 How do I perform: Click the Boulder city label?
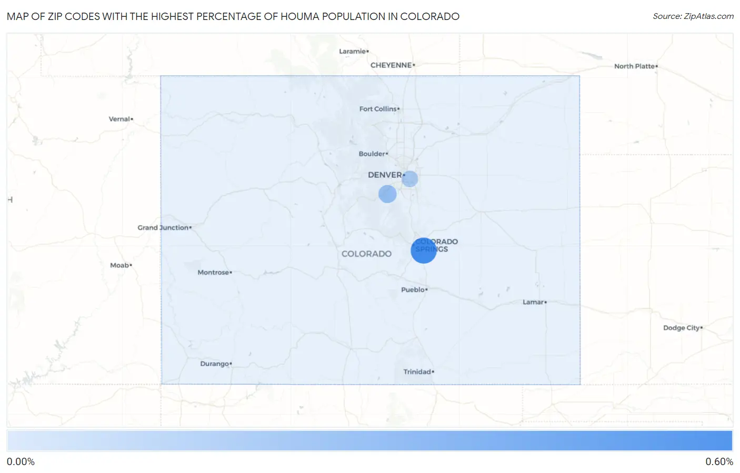coord(372,154)
